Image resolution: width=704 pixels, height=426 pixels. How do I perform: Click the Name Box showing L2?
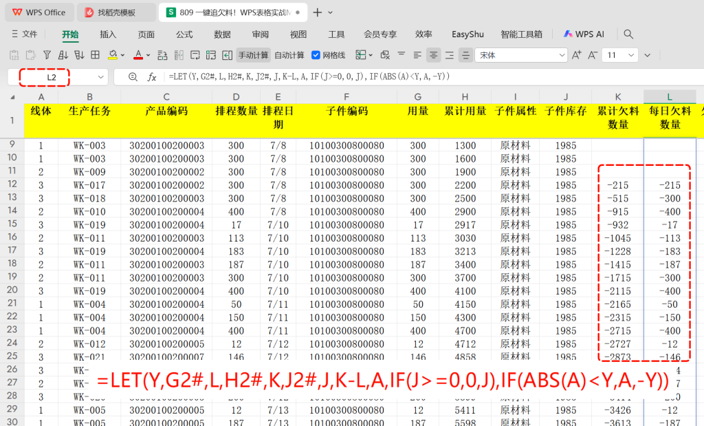[52, 77]
